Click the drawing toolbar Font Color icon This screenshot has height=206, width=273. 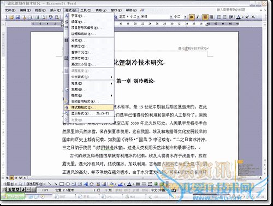129,184
